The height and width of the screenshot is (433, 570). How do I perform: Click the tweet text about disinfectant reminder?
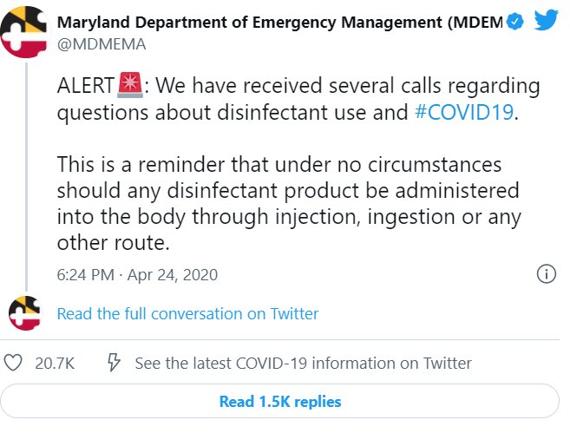coord(289,203)
